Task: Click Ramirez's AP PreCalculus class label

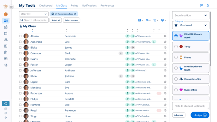Action: (x=143, y=105)
